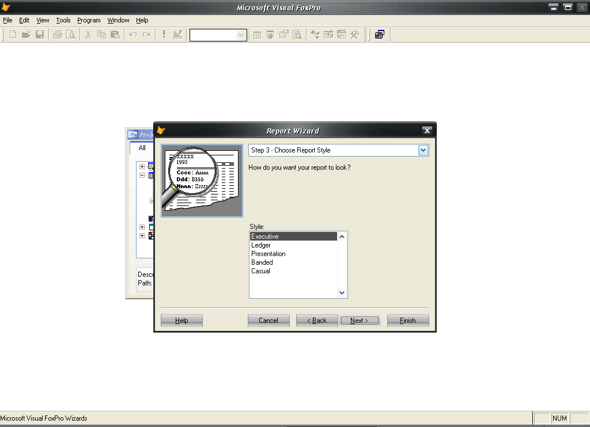Image resolution: width=590 pixels, height=427 pixels.
Task: Open the Program menu
Action: coord(89,20)
